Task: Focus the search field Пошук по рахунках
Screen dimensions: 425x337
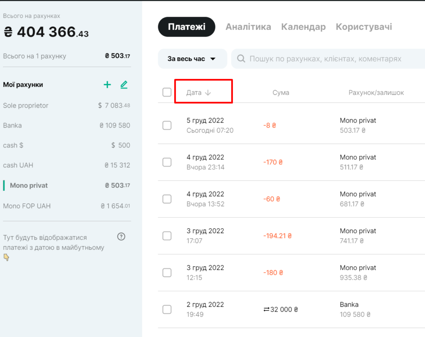Action: coord(328,59)
